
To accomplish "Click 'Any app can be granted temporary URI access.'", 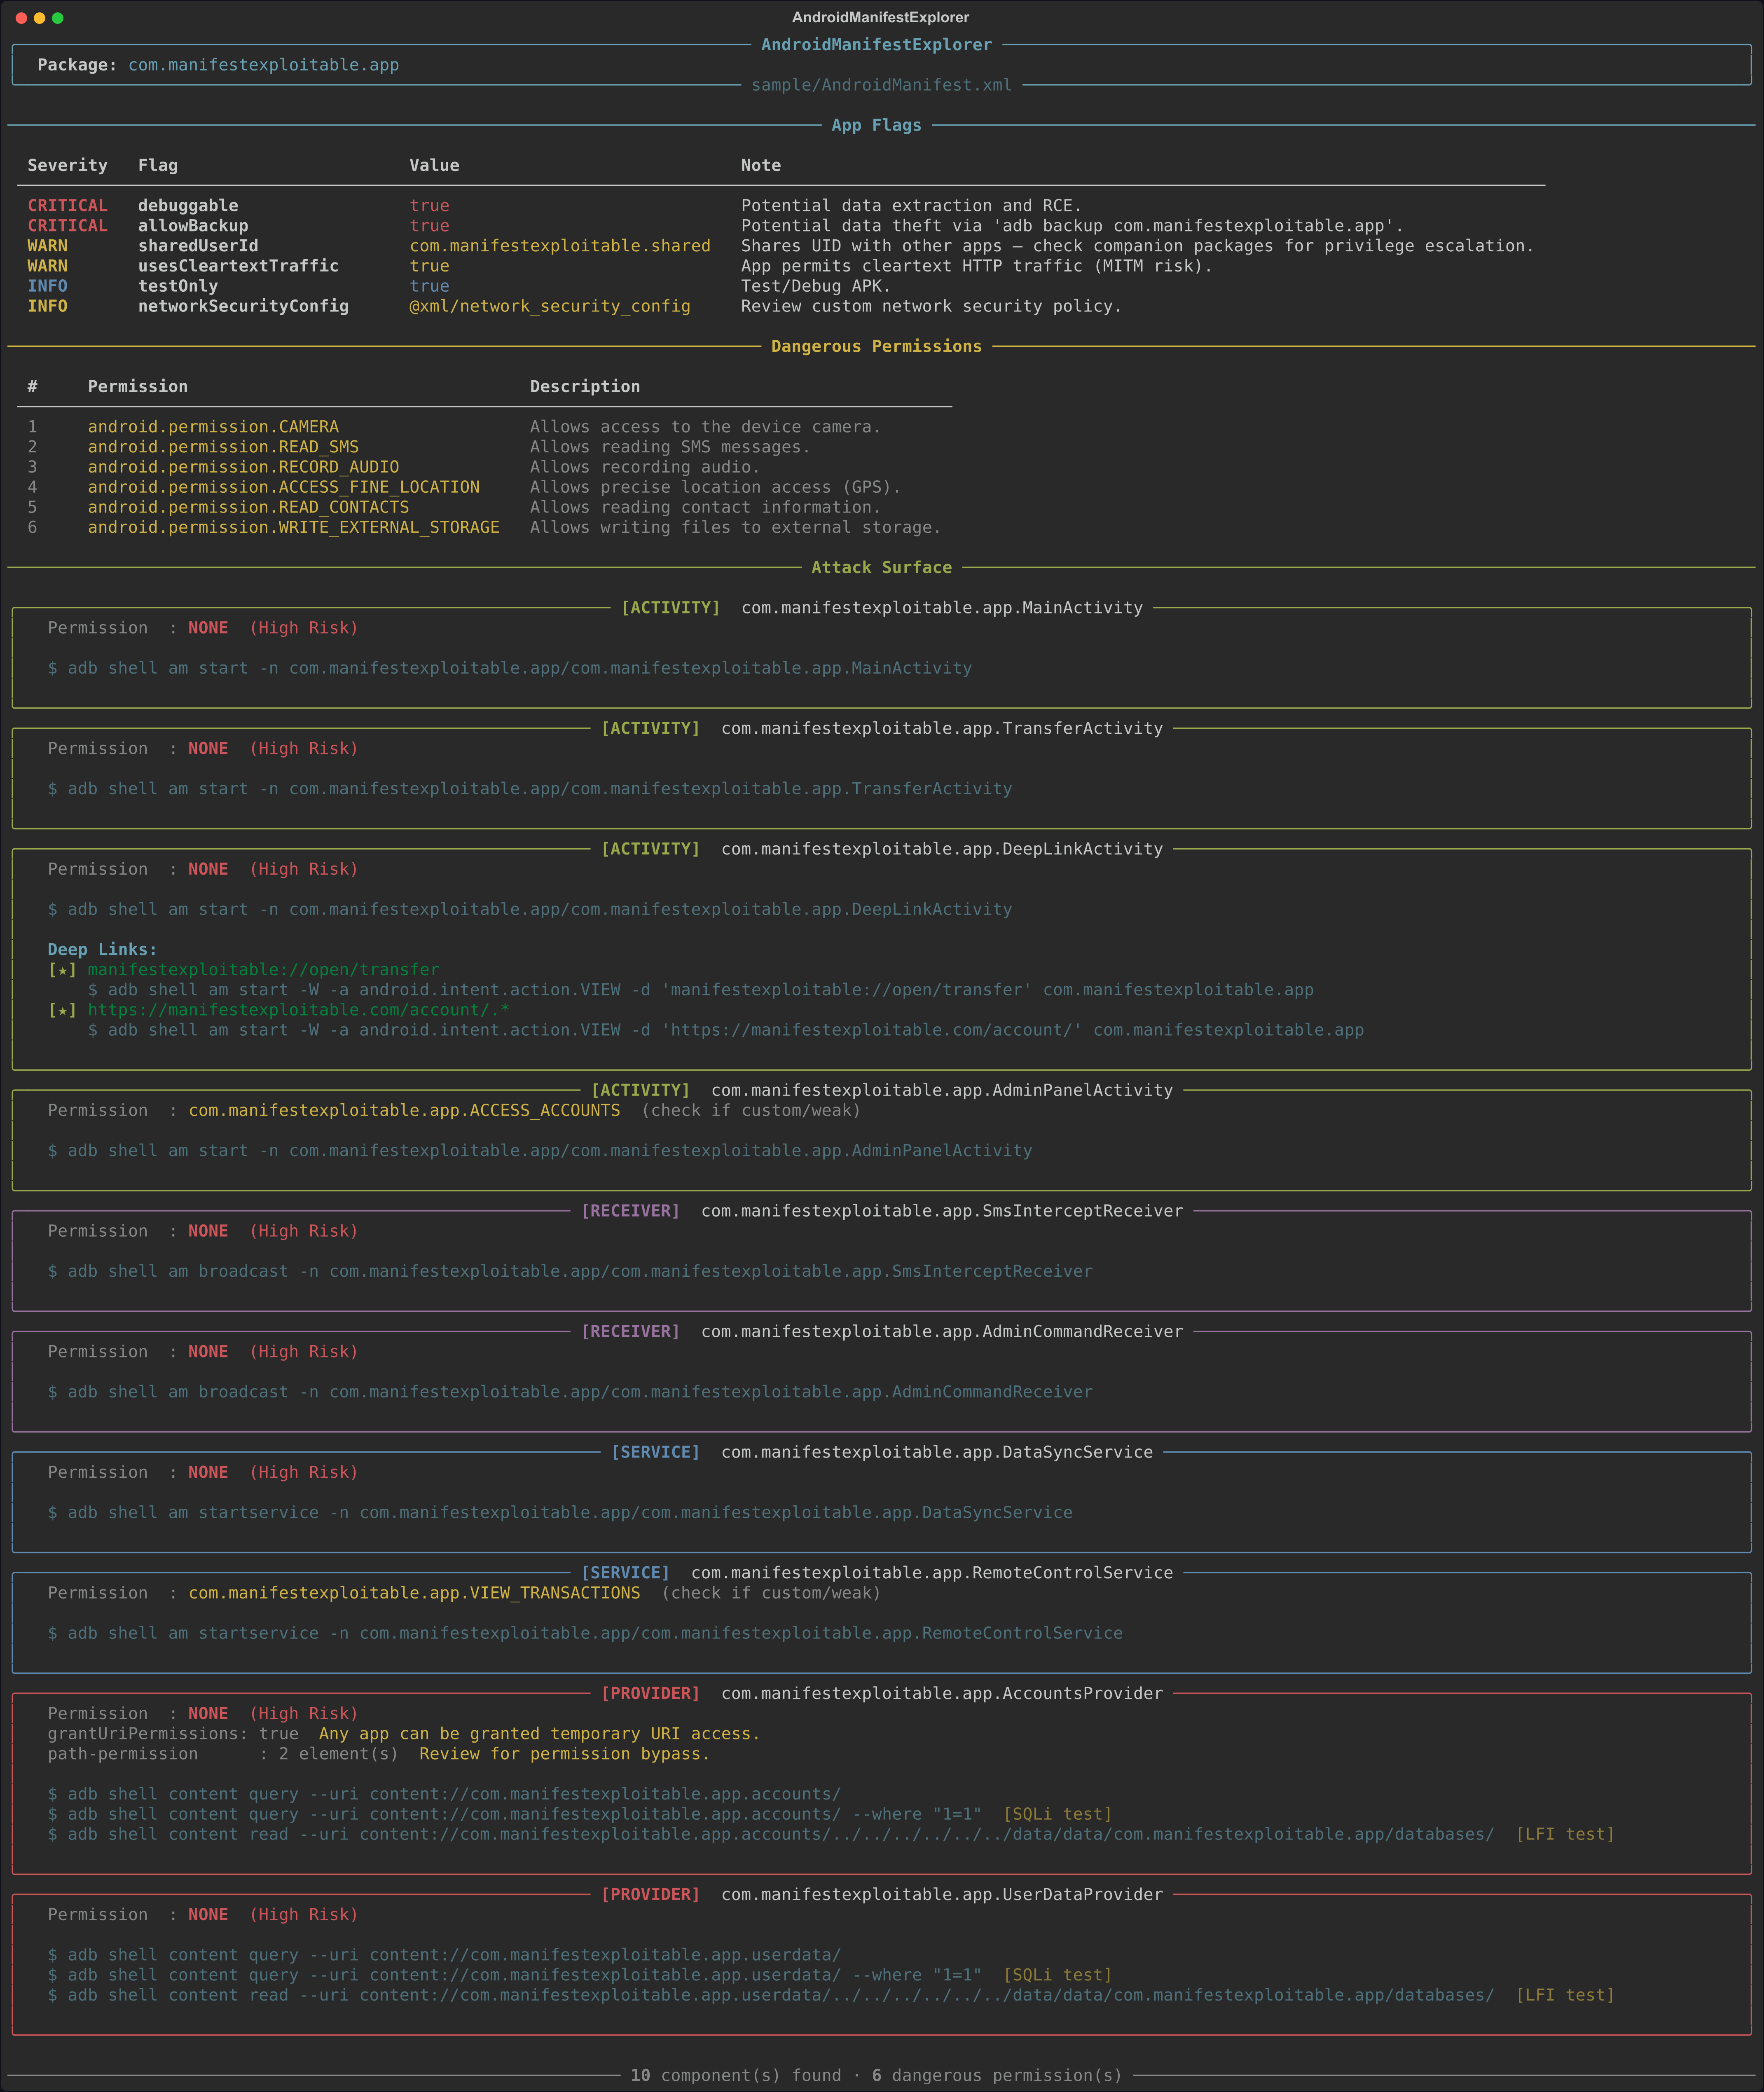I will tap(540, 1733).
